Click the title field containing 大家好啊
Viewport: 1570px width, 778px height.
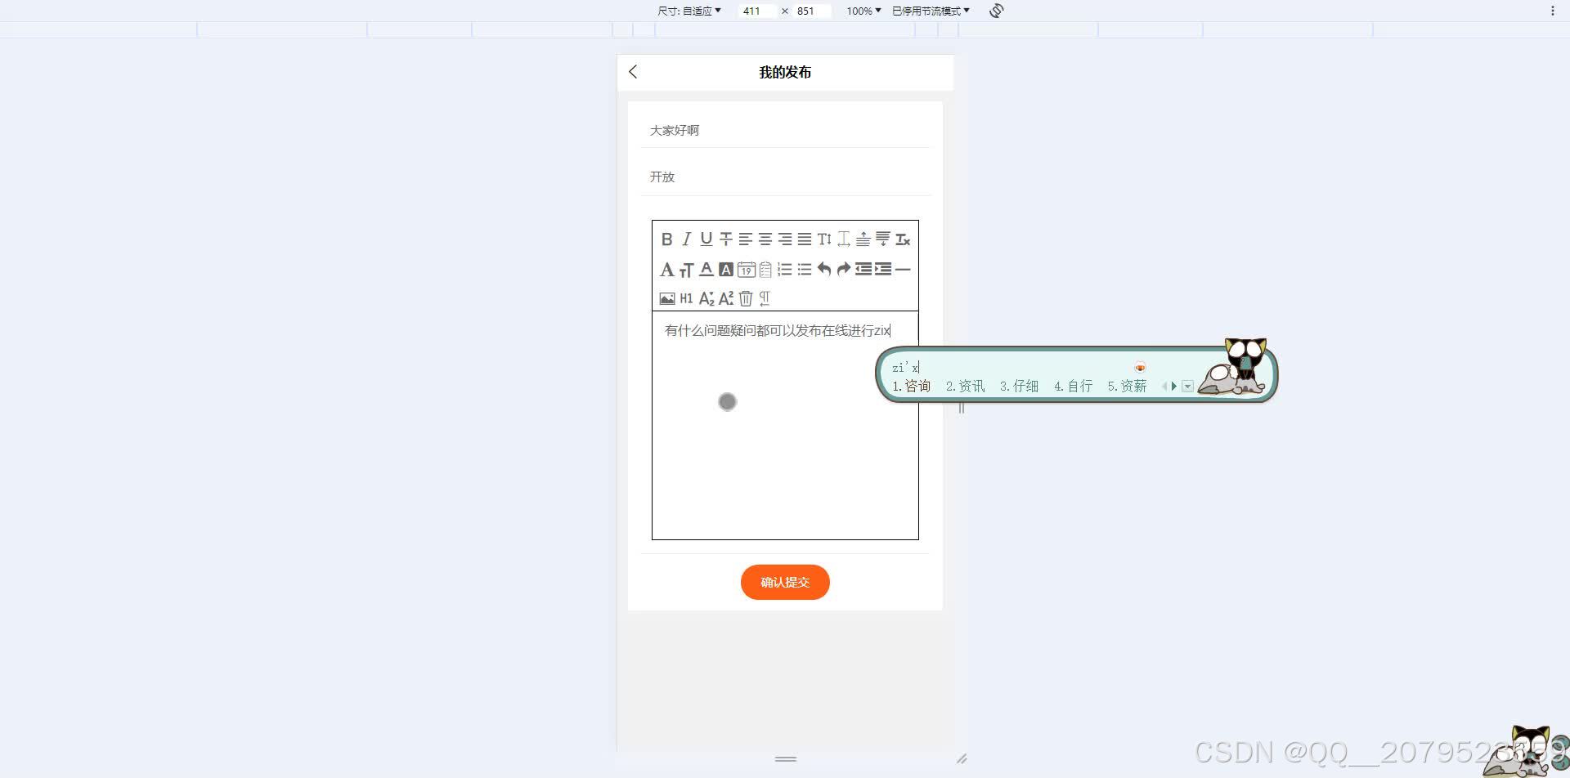(785, 130)
